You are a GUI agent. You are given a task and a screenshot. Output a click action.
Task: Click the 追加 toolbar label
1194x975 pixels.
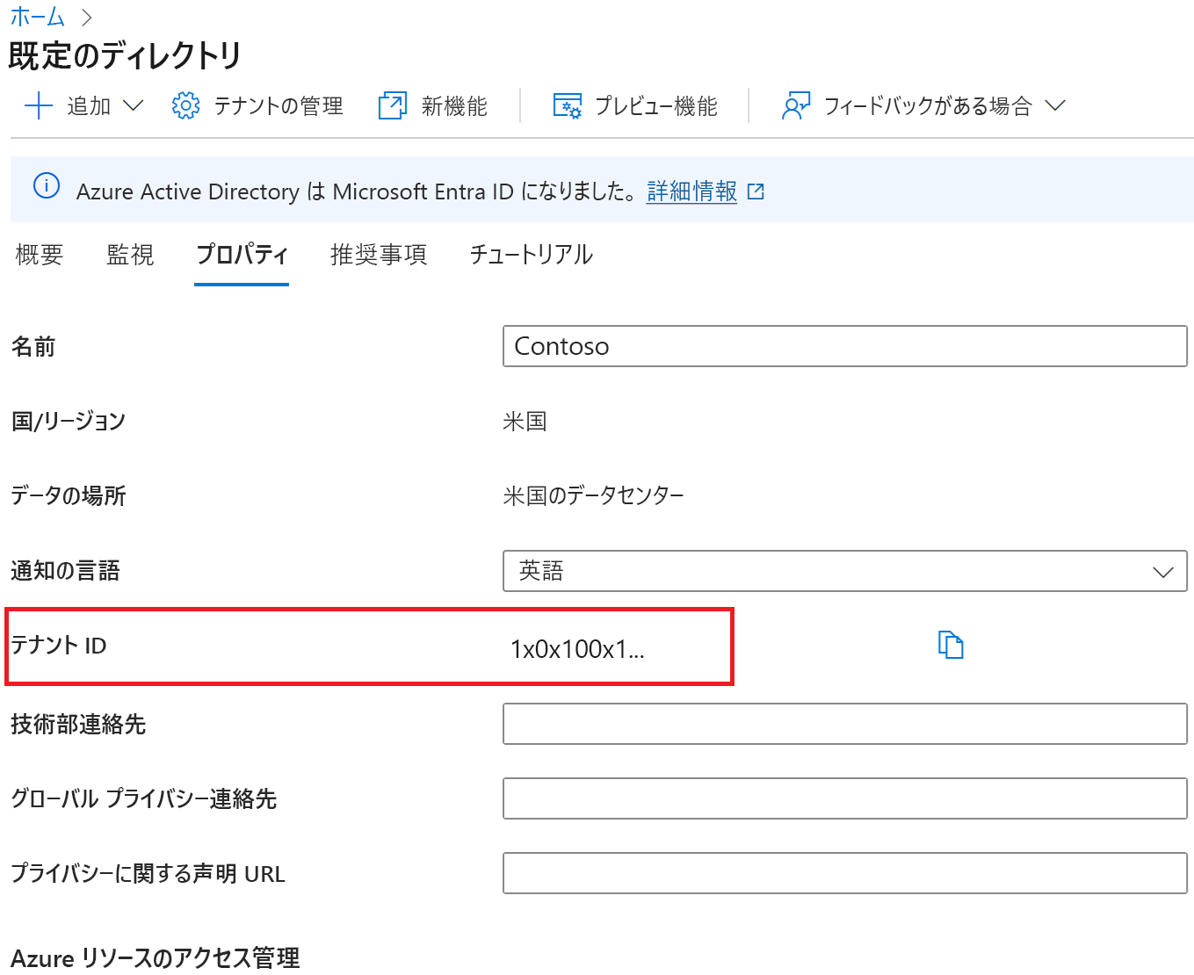pyautogui.click(x=89, y=106)
